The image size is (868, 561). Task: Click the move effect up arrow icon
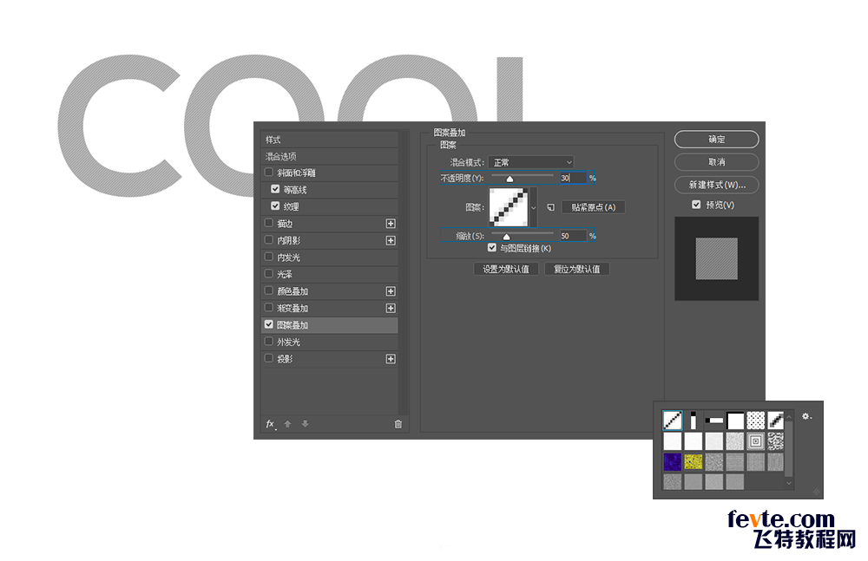287,424
